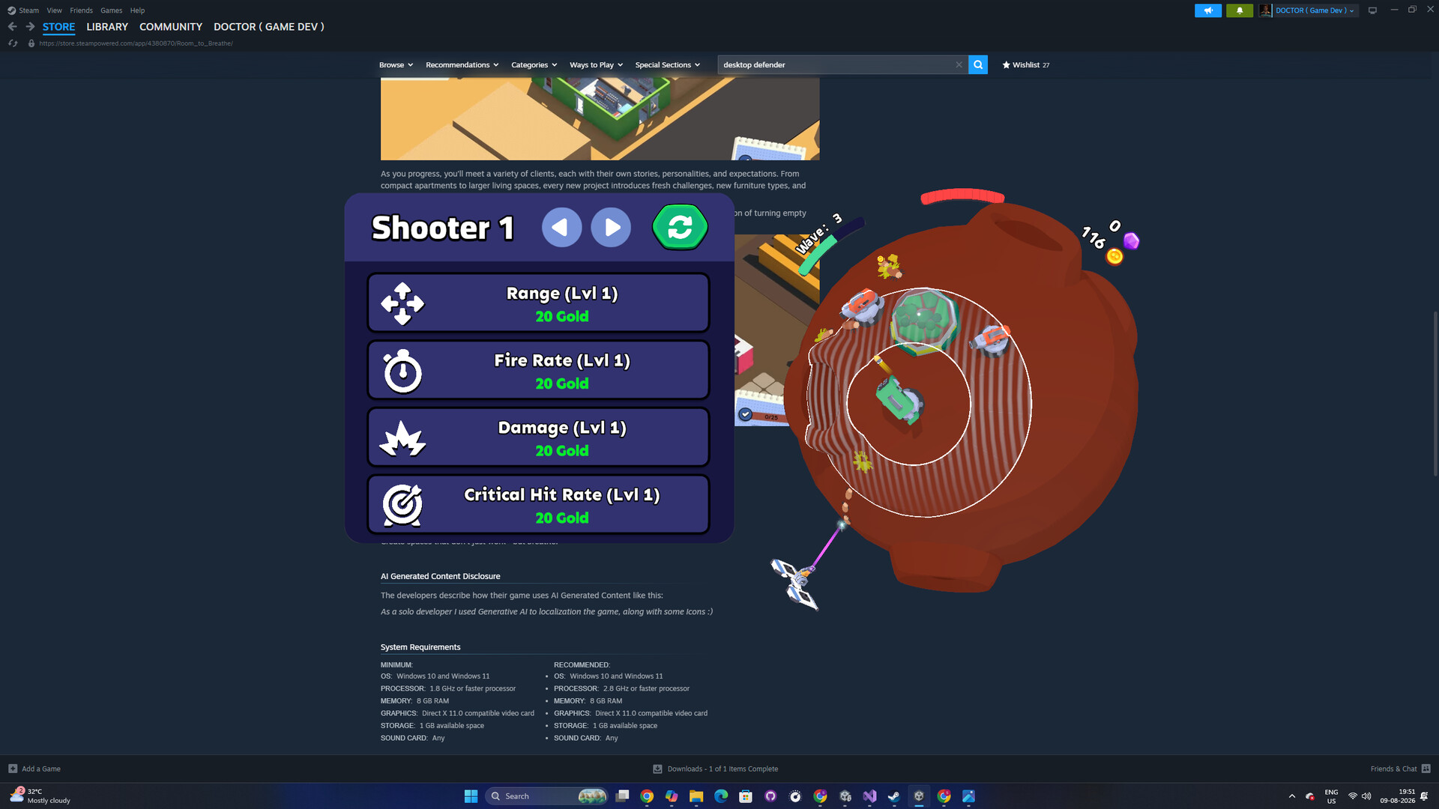Open the Friends menu
The image size is (1439, 809).
tap(81, 10)
